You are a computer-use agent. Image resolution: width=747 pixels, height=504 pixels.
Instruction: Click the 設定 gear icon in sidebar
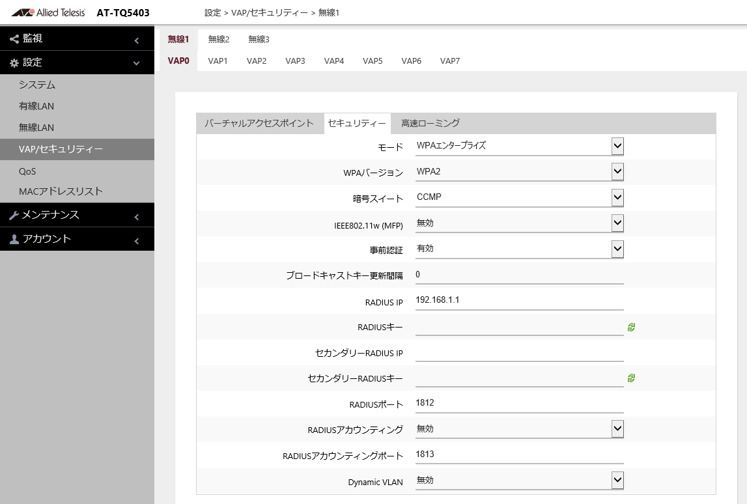point(14,63)
